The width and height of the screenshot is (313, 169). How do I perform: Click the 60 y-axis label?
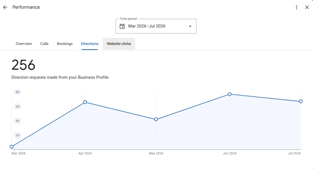(x=18, y=107)
